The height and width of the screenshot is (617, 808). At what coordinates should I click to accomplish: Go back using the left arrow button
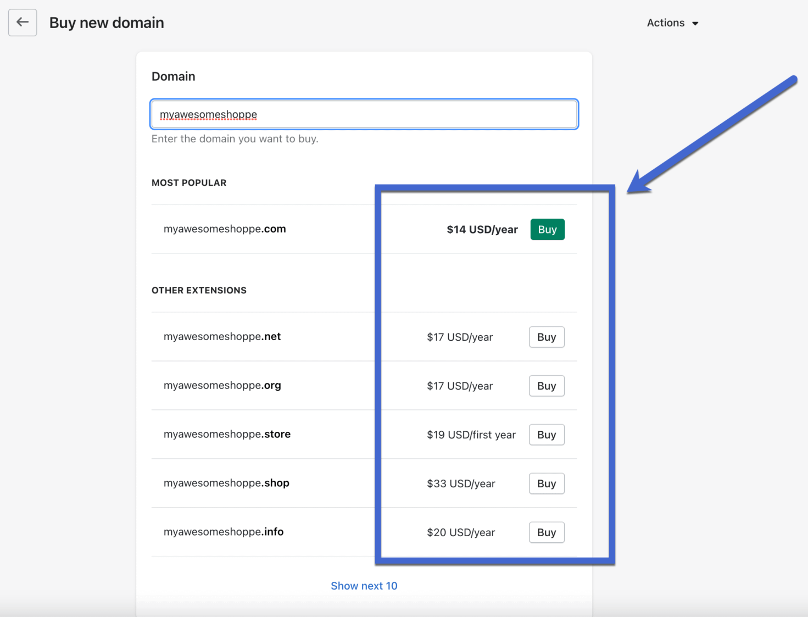(23, 23)
